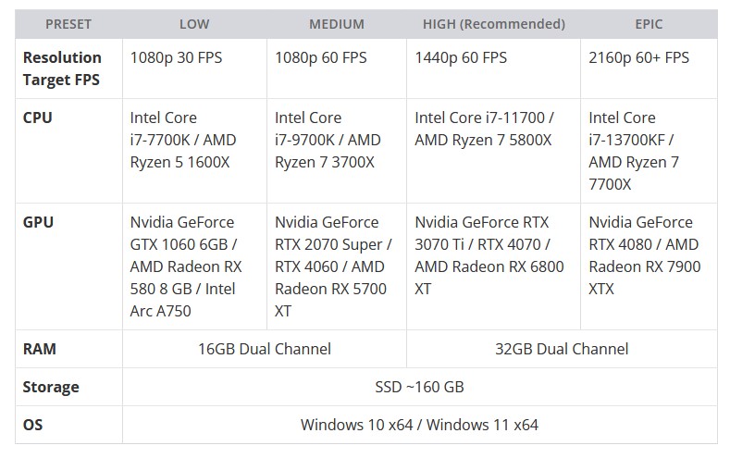Viewport: 730px width, 458px height.
Task: Click the Resolution Target FPS row label
Action: (62, 68)
